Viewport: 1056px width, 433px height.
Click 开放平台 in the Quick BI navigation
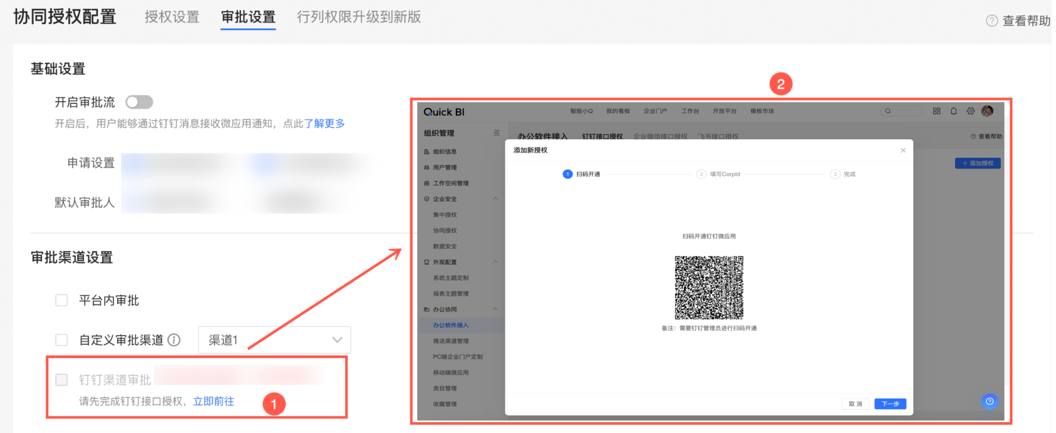coord(724,111)
